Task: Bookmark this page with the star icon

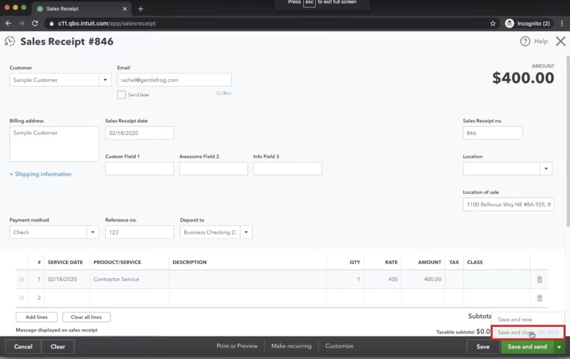Action: 493,23
